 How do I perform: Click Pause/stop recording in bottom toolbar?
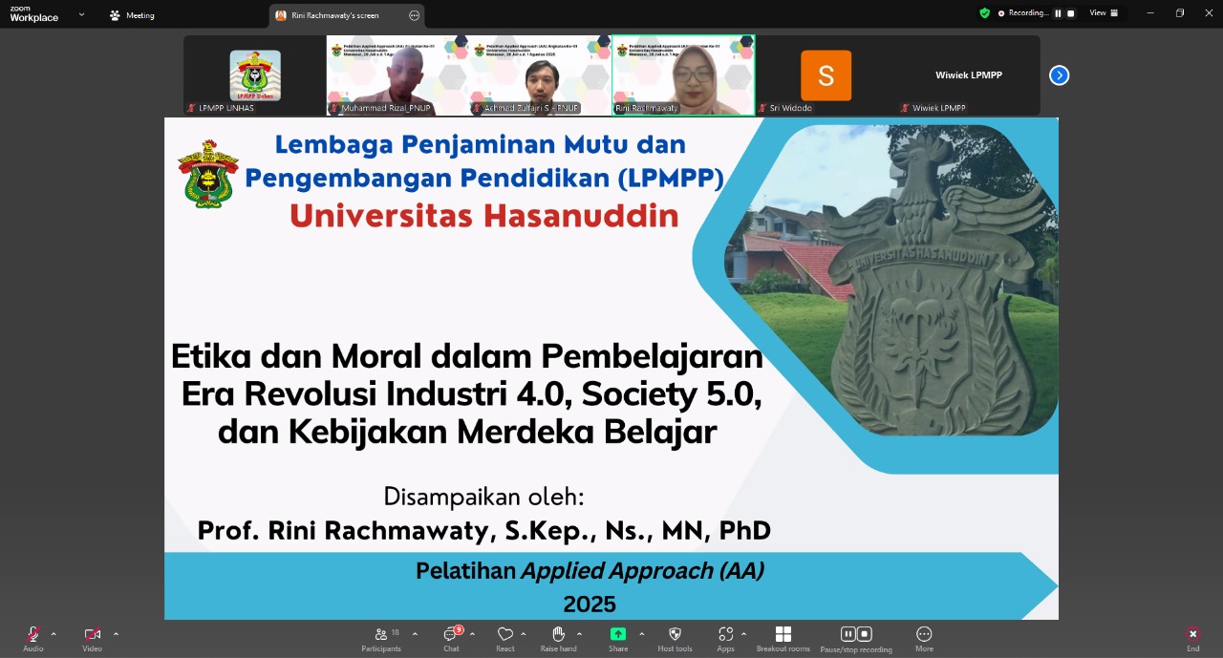coord(855,635)
